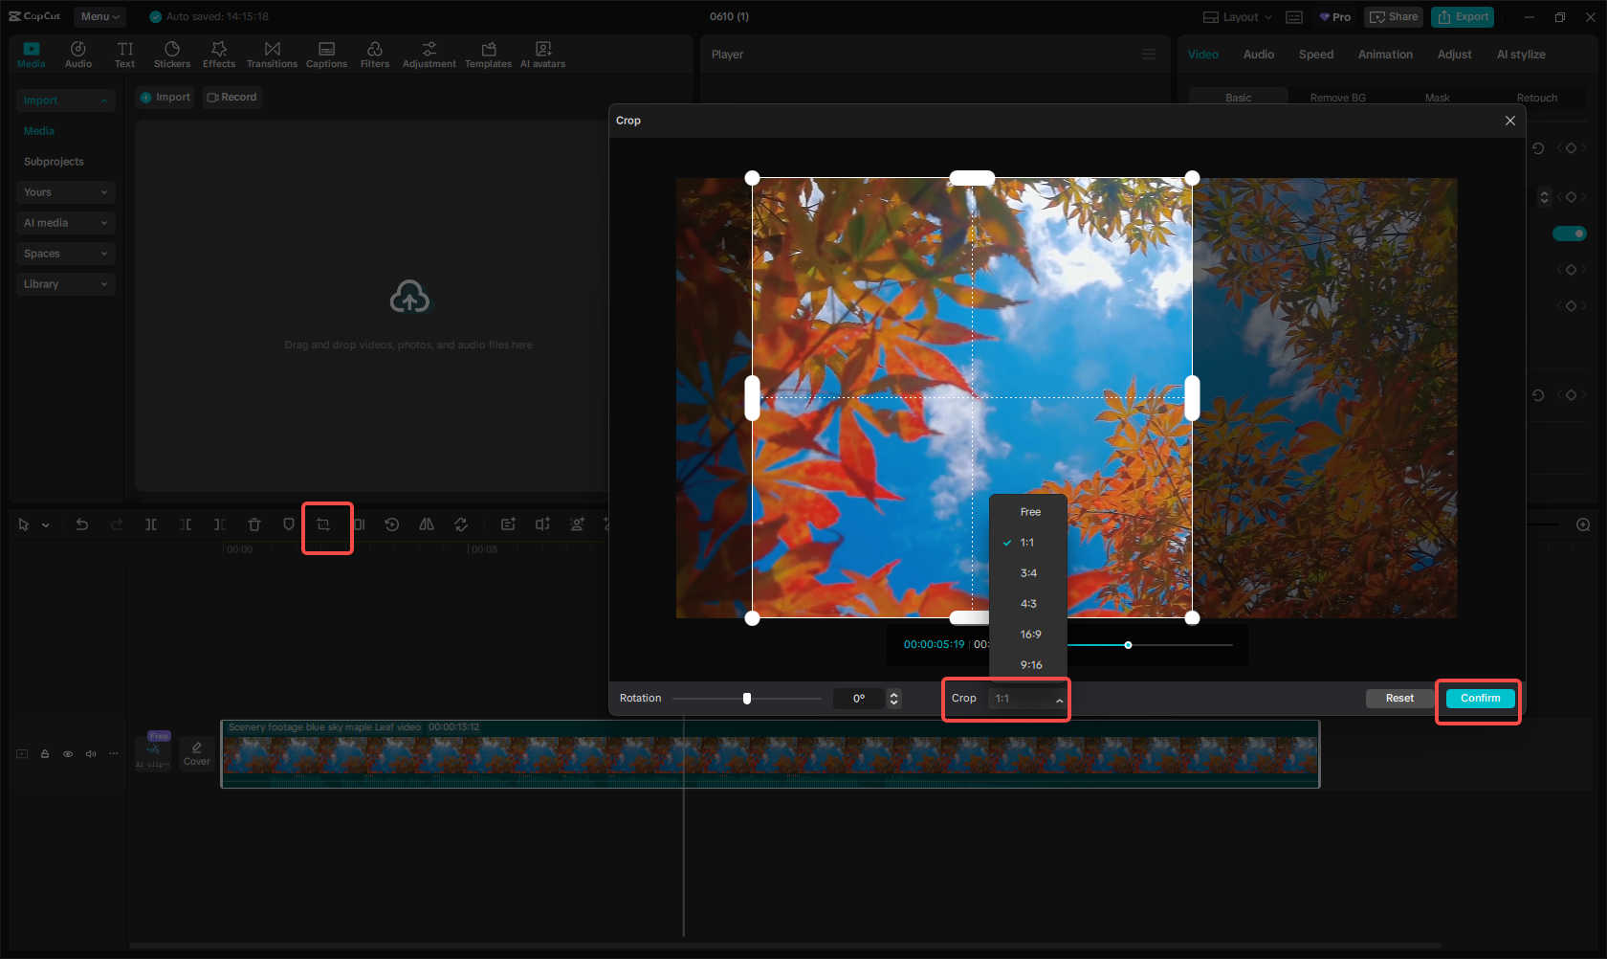Select the Crop tool in the timeline toolbar
The image size is (1607, 959).
(x=326, y=525)
